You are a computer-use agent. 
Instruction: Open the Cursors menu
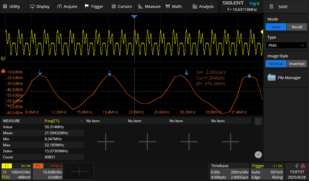(x=122, y=6)
